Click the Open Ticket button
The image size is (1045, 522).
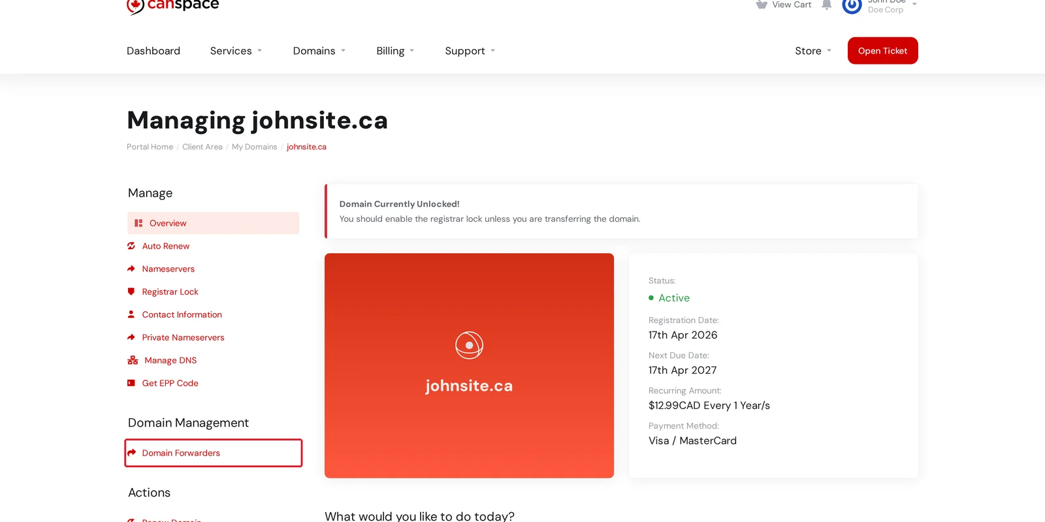tap(882, 51)
